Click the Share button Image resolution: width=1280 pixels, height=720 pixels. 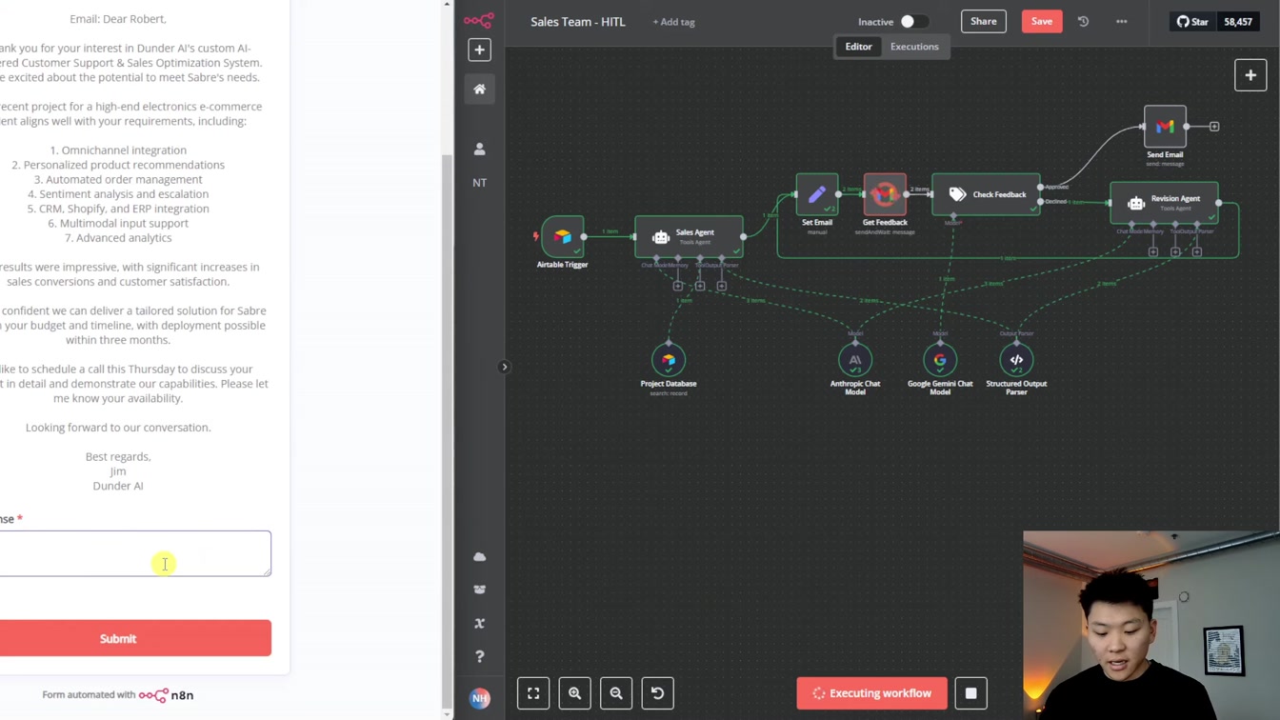click(983, 21)
